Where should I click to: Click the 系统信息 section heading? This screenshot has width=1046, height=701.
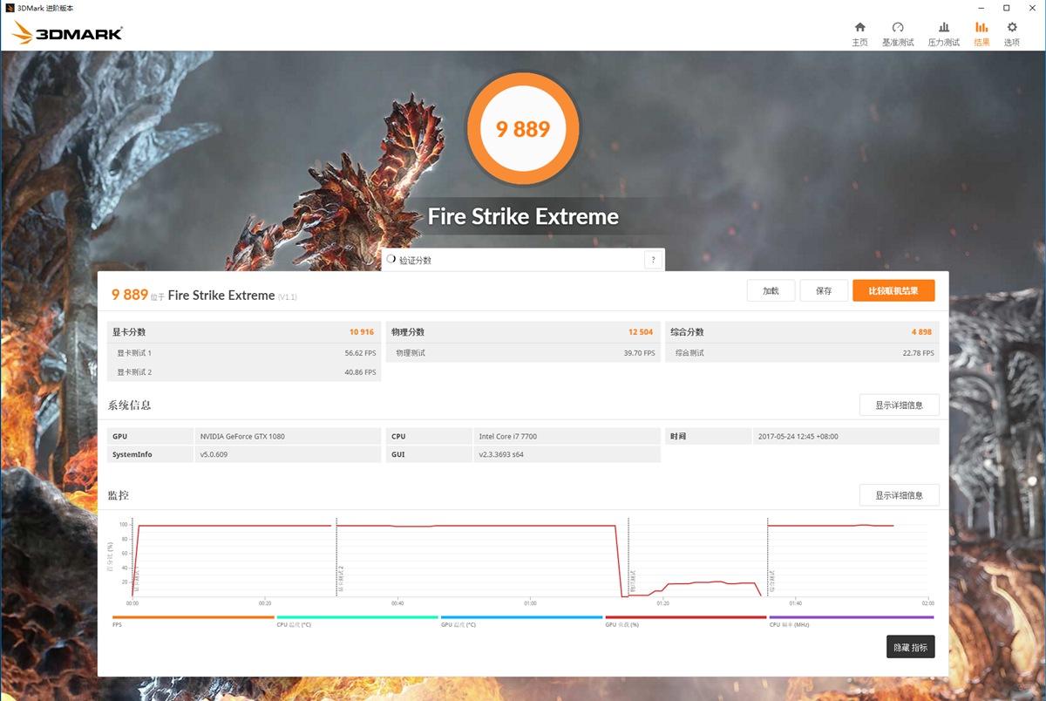coord(129,405)
